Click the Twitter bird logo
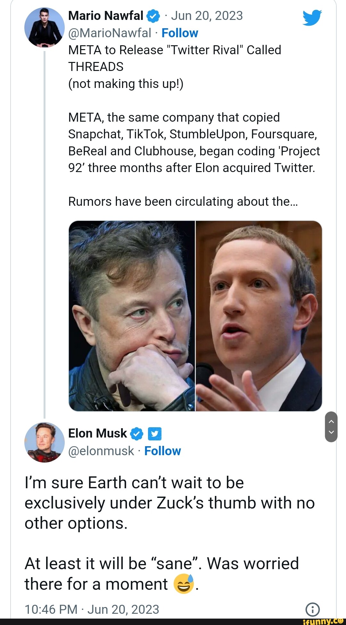The width and height of the screenshot is (346, 625). click(x=312, y=18)
